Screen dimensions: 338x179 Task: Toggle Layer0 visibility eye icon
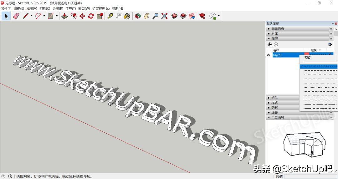tap(269, 55)
